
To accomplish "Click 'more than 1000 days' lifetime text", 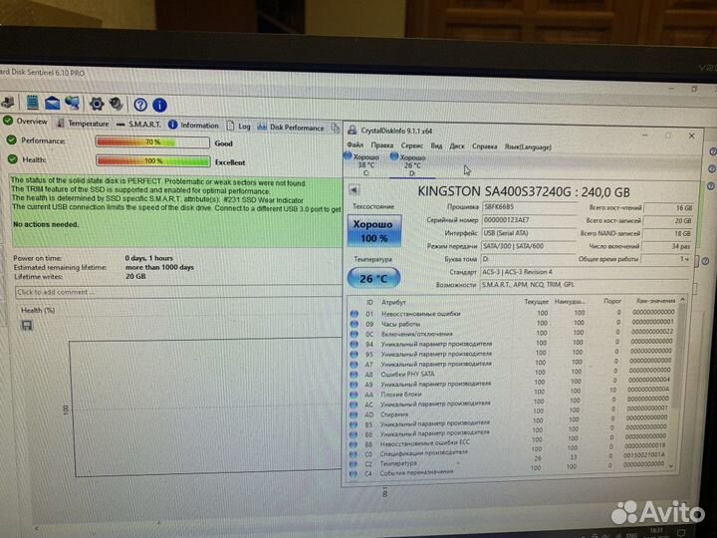I will click(x=159, y=267).
